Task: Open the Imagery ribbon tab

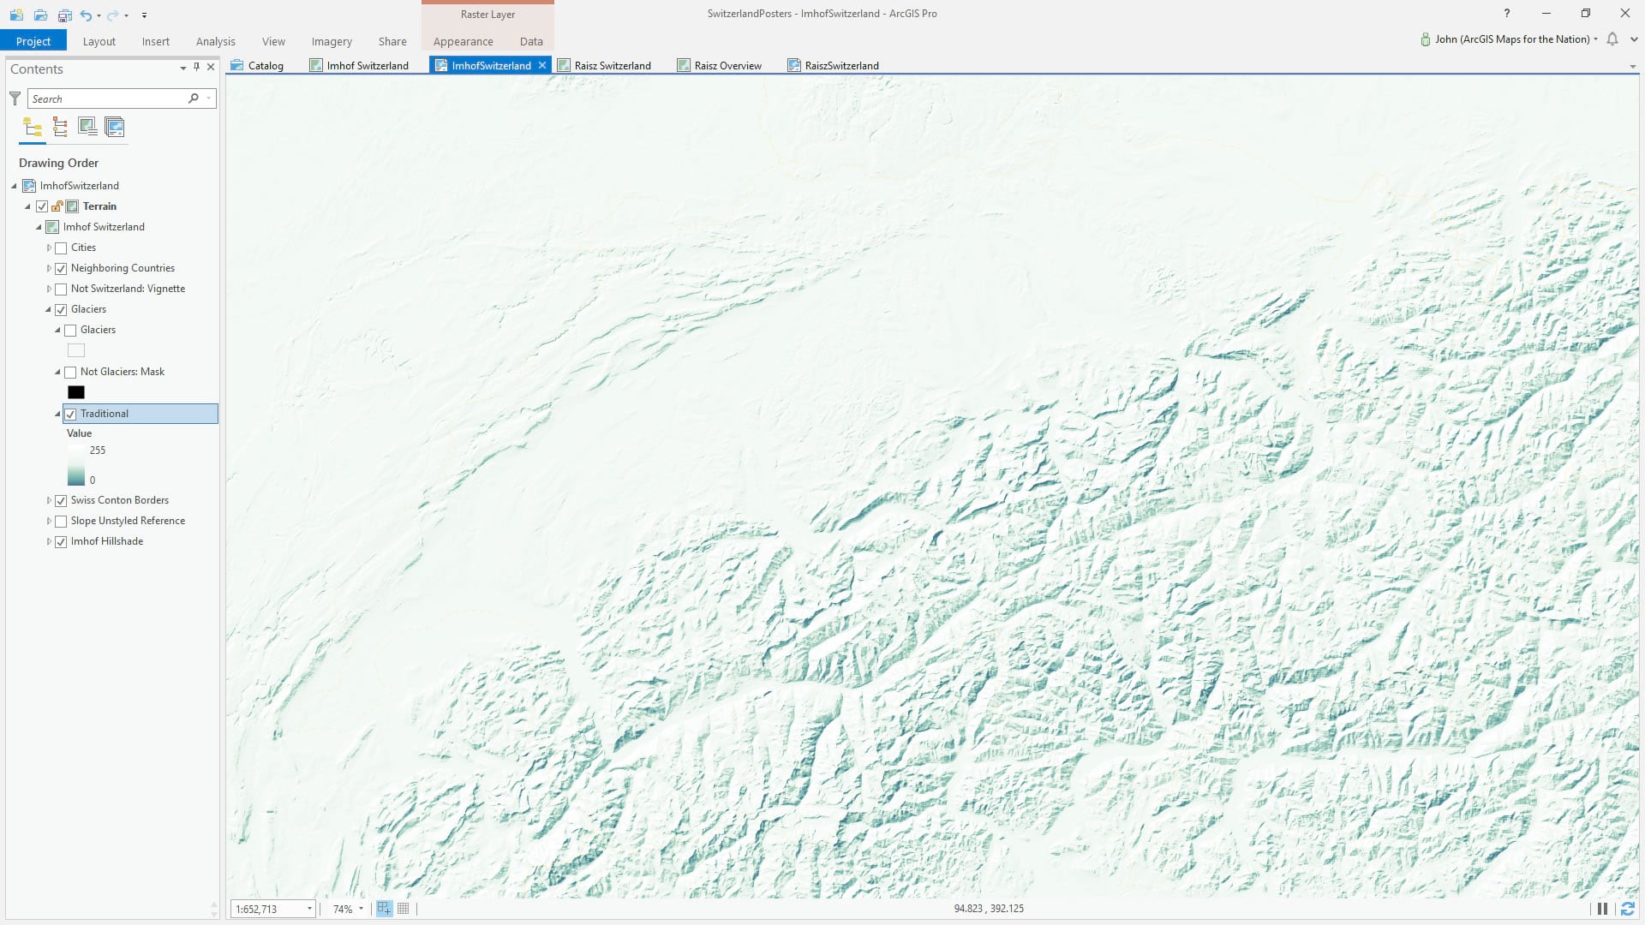Action: [332, 41]
